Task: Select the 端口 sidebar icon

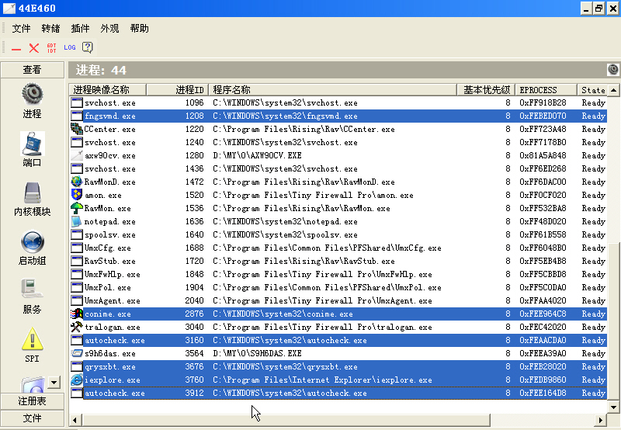Action: 32,144
